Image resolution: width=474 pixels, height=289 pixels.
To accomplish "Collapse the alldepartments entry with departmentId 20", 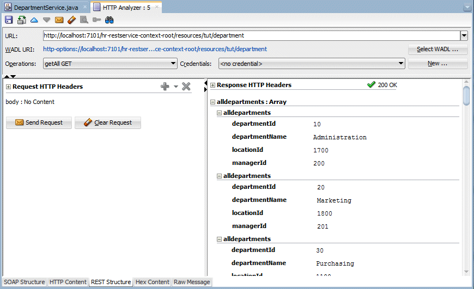I will pyautogui.click(x=220, y=176).
